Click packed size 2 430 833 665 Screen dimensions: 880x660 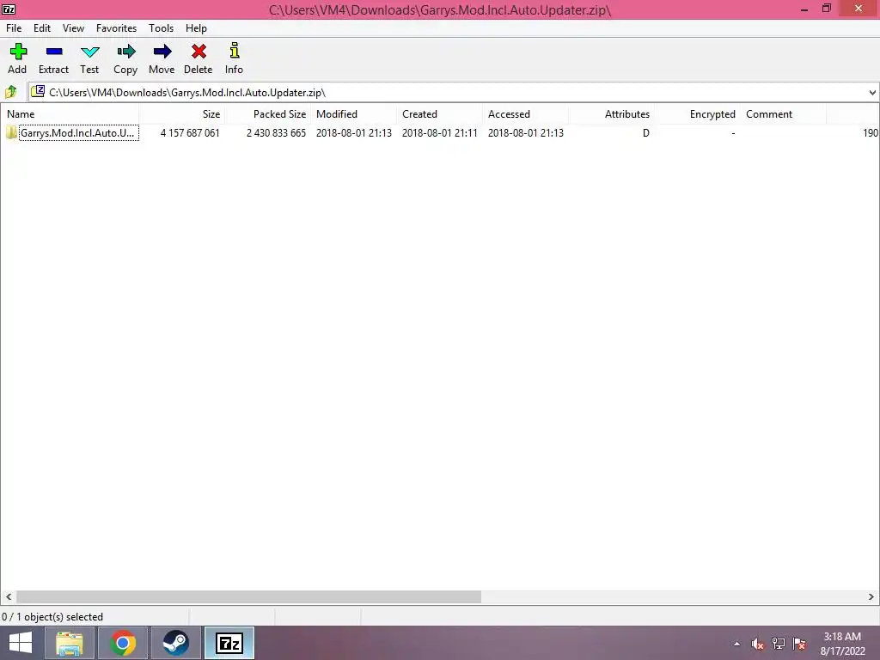276,133
